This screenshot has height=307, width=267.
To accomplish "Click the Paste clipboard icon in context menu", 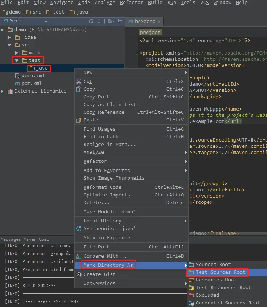I will tap(79, 120).
